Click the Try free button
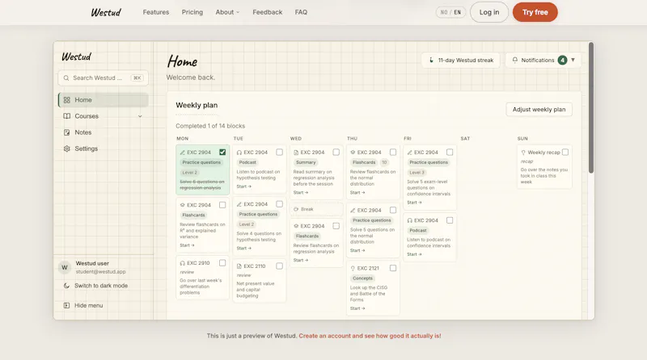The height and width of the screenshot is (360, 647). coord(535,12)
